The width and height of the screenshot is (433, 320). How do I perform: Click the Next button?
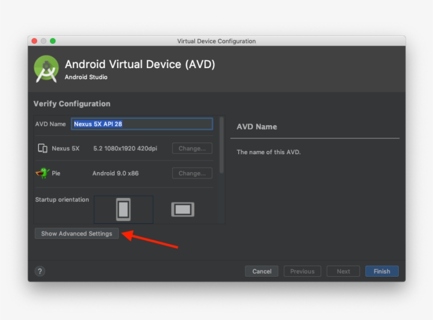(x=343, y=271)
